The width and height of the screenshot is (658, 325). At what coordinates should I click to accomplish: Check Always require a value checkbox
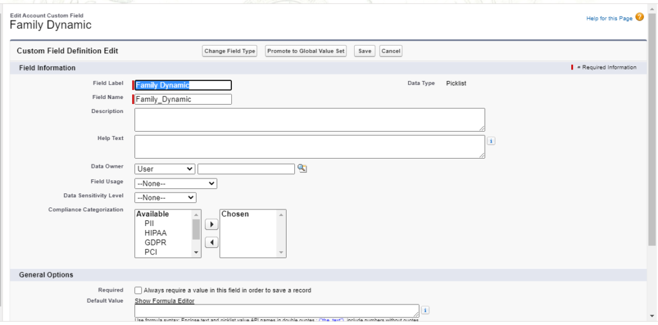[138, 290]
